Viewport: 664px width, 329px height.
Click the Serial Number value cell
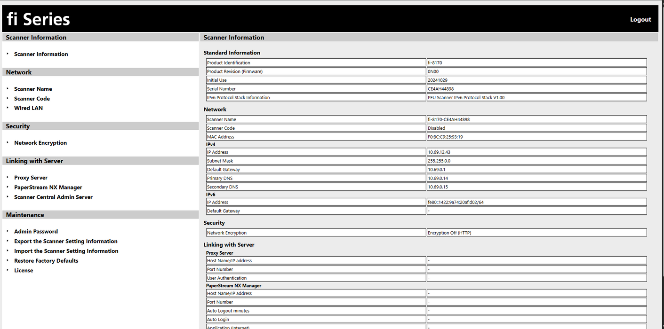pos(536,89)
